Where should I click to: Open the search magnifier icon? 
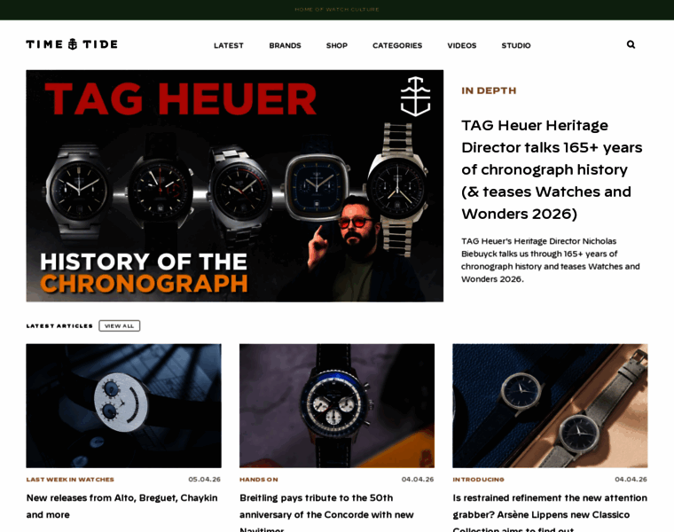[631, 44]
